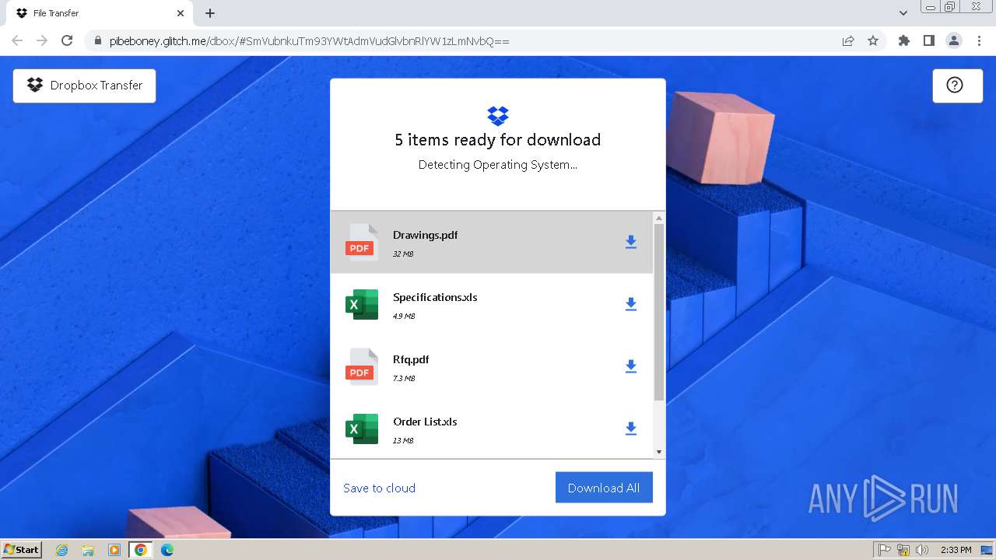Click the 13 MB size label
The height and width of the screenshot is (560, 996).
403,441
